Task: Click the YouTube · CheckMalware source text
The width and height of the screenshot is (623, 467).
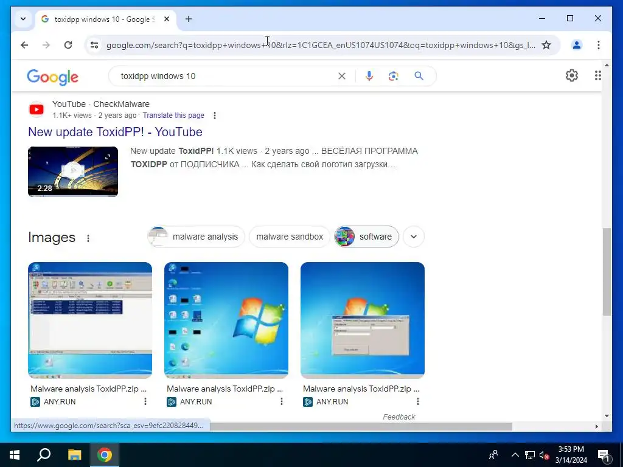Action: click(101, 104)
